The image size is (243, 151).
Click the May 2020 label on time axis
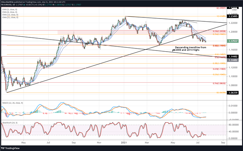(x=23, y=142)
